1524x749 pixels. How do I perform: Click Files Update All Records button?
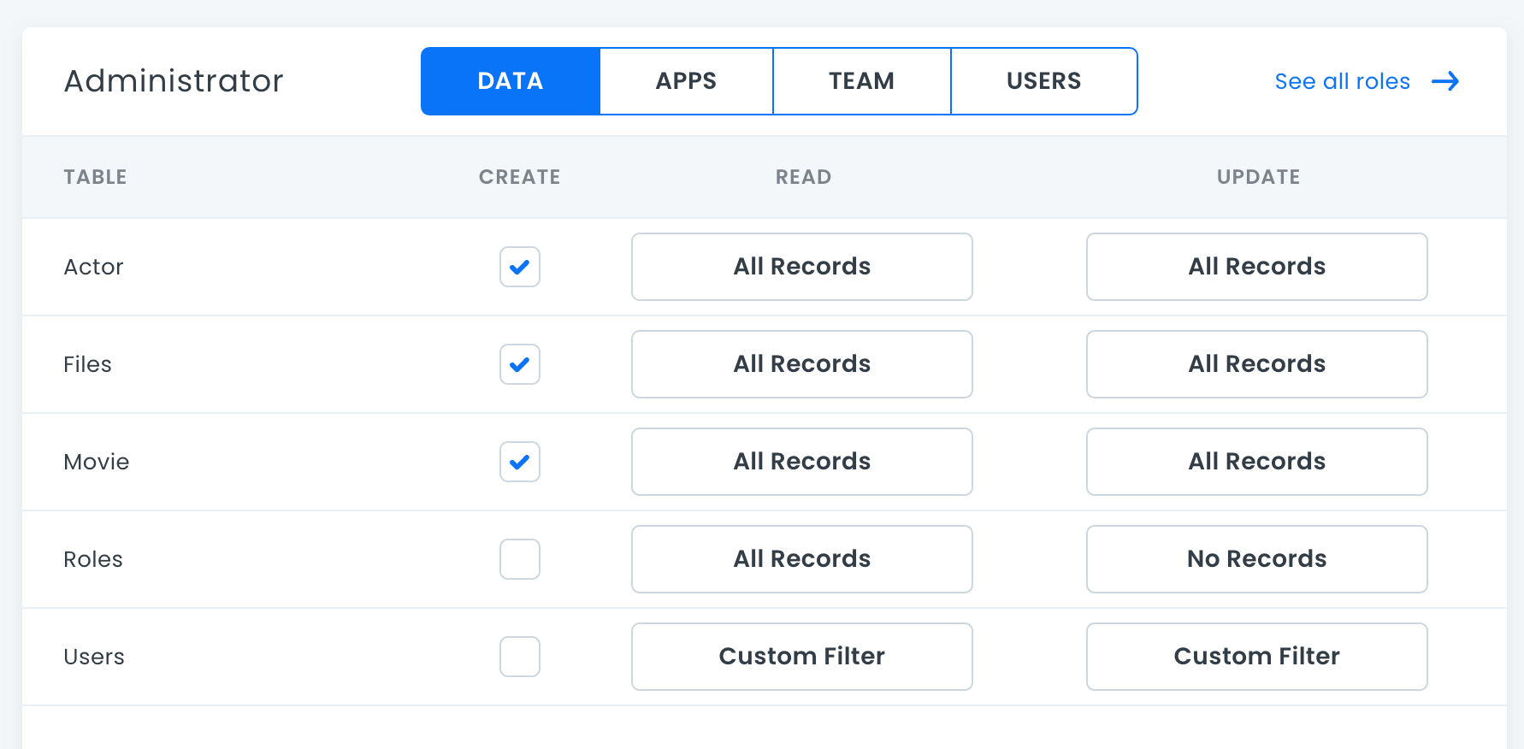(1256, 364)
